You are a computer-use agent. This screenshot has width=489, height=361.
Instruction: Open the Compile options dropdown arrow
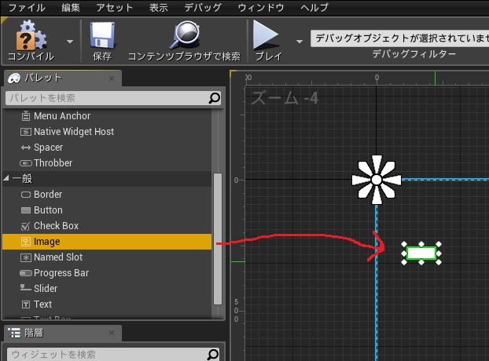point(70,41)
